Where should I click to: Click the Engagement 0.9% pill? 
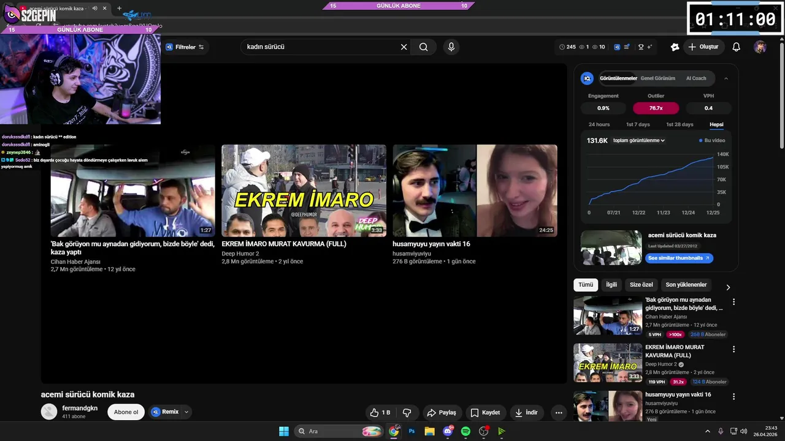603,108
